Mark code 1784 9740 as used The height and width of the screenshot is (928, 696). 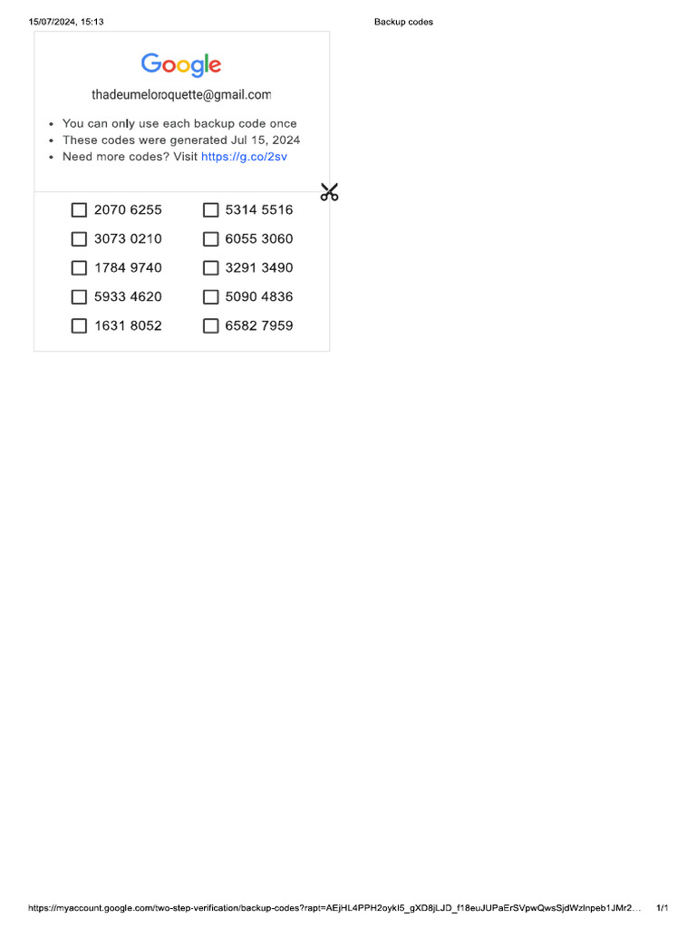tap(79, 268)
